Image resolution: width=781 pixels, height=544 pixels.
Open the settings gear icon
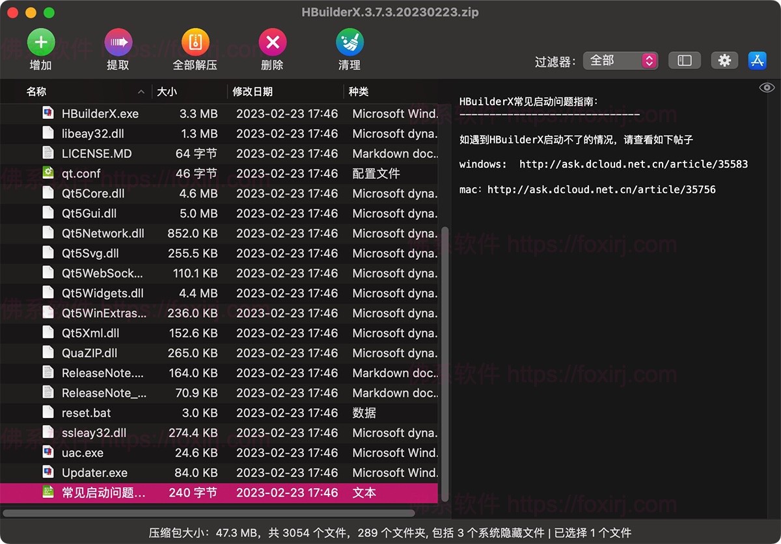coord(724,60)
